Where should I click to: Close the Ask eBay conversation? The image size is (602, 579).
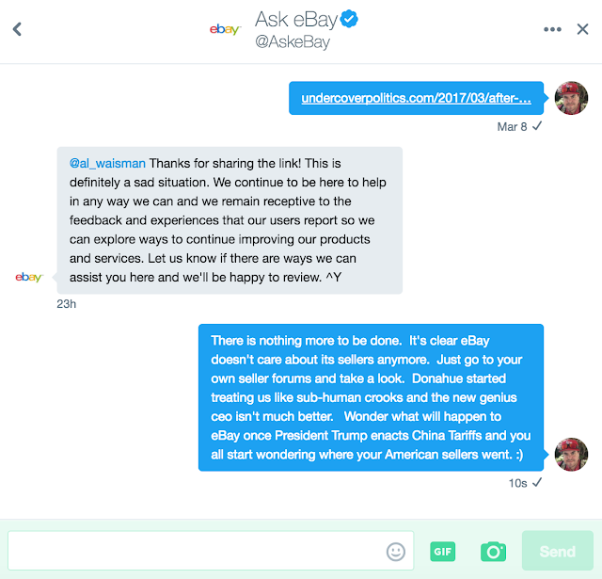pyautogui.click(x=582, y=29)
